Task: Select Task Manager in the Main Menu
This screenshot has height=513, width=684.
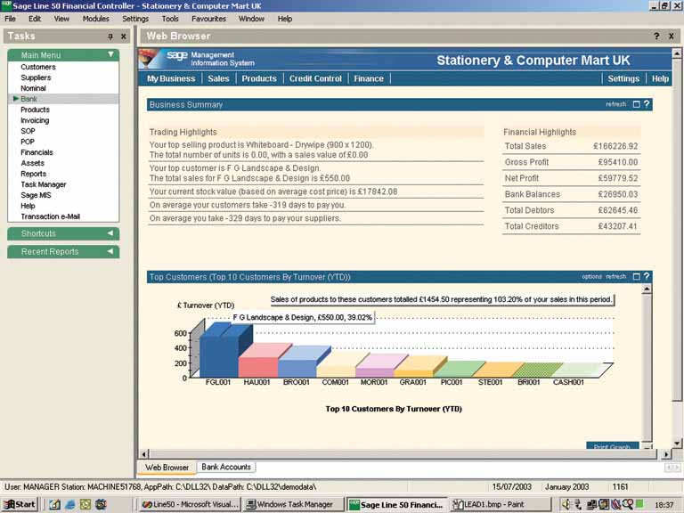Action: (x=44, y=184)
